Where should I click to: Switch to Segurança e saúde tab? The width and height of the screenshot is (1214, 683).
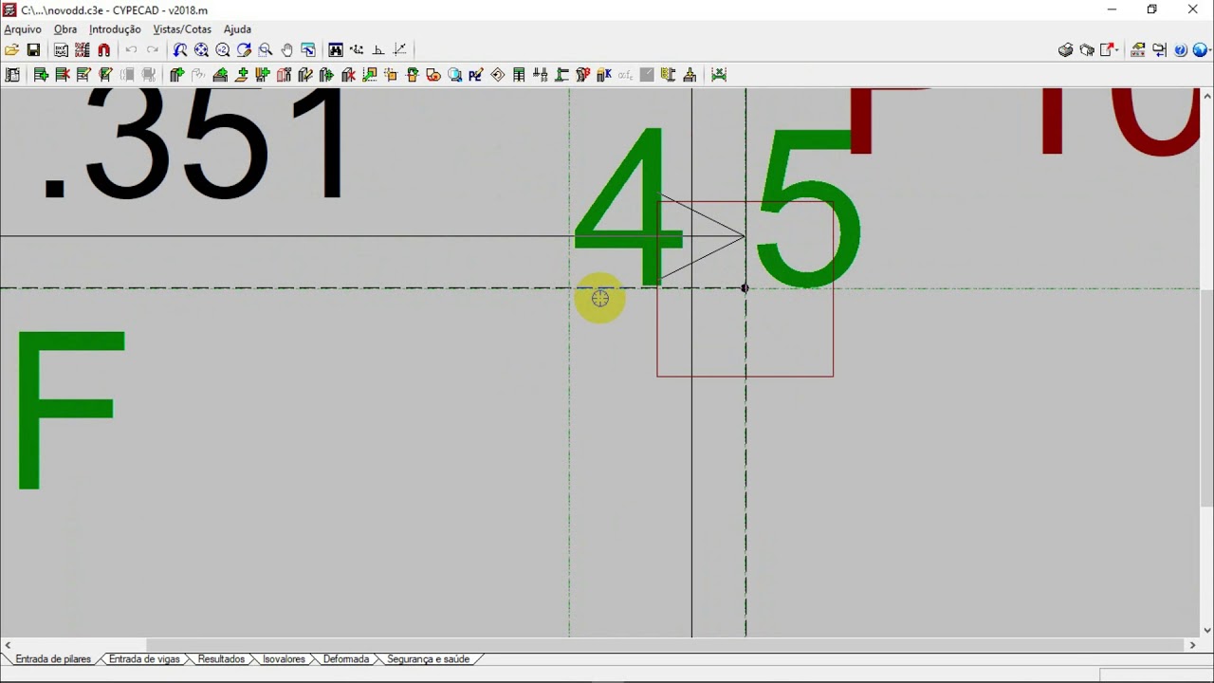(428, 659)
